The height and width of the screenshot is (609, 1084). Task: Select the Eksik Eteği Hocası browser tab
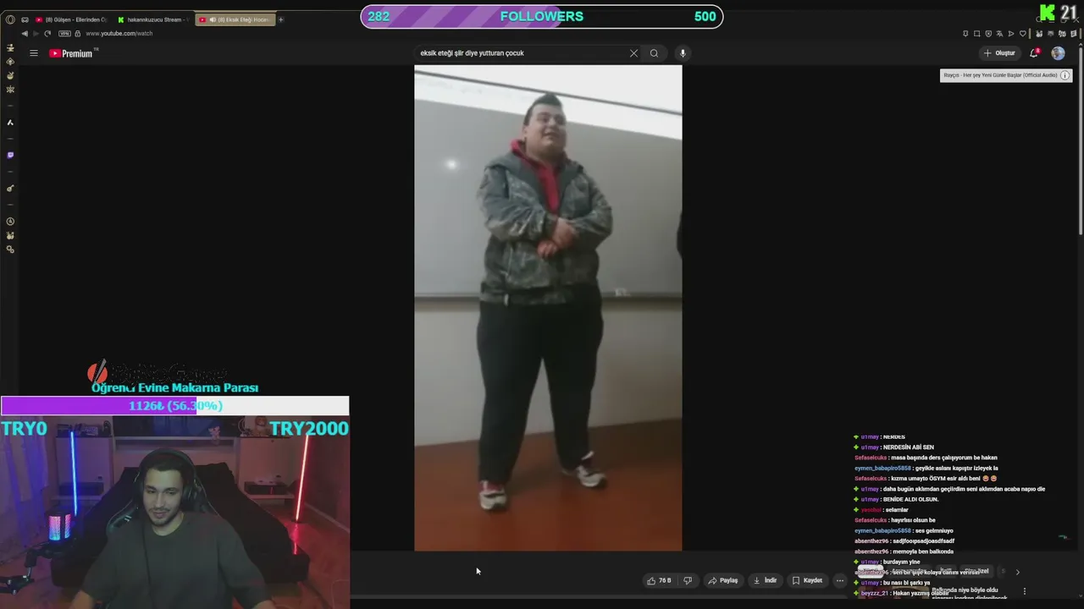pos(235,19)
